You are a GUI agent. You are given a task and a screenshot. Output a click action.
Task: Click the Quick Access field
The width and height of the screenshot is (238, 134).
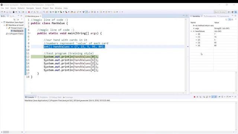(219, 12)
